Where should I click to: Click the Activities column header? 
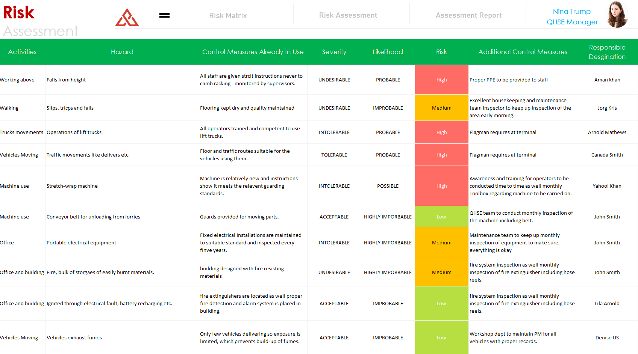(23, 52)
